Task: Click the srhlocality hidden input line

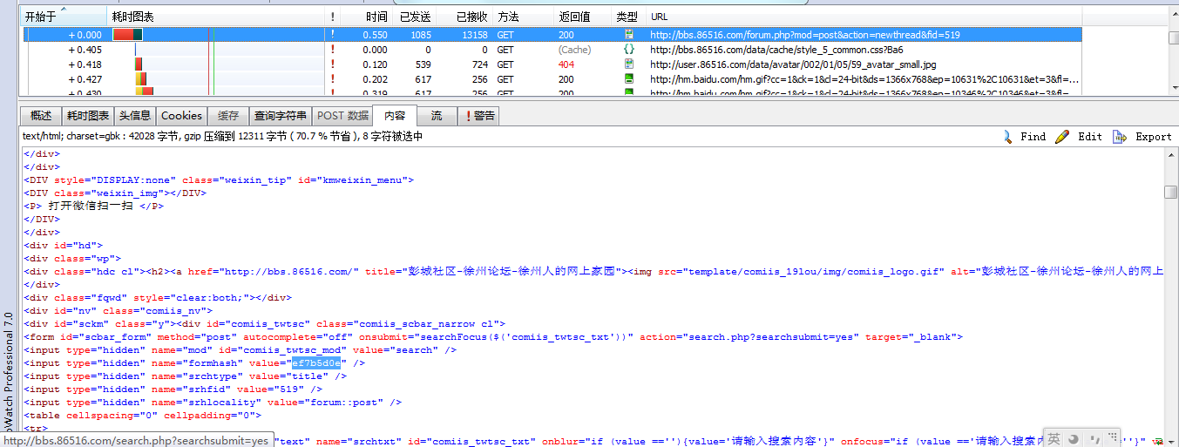Action: tap(213, 403)
